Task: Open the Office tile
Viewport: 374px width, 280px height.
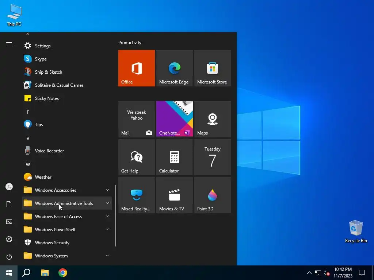Action: tap(137, 68)
